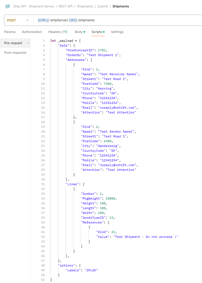Click the {{URL}} variable in address bar

coord(43,20)
